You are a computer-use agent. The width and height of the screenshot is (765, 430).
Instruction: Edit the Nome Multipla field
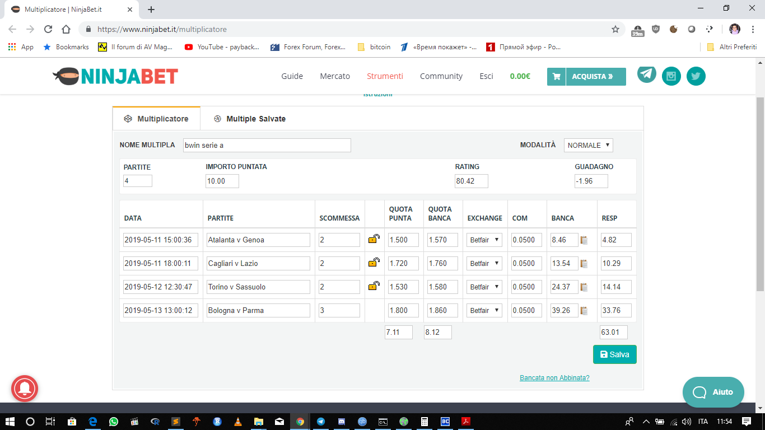[267, 145]
